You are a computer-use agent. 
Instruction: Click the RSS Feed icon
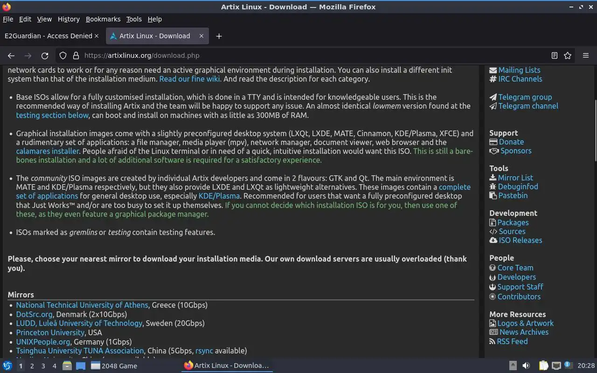point(493,341)
